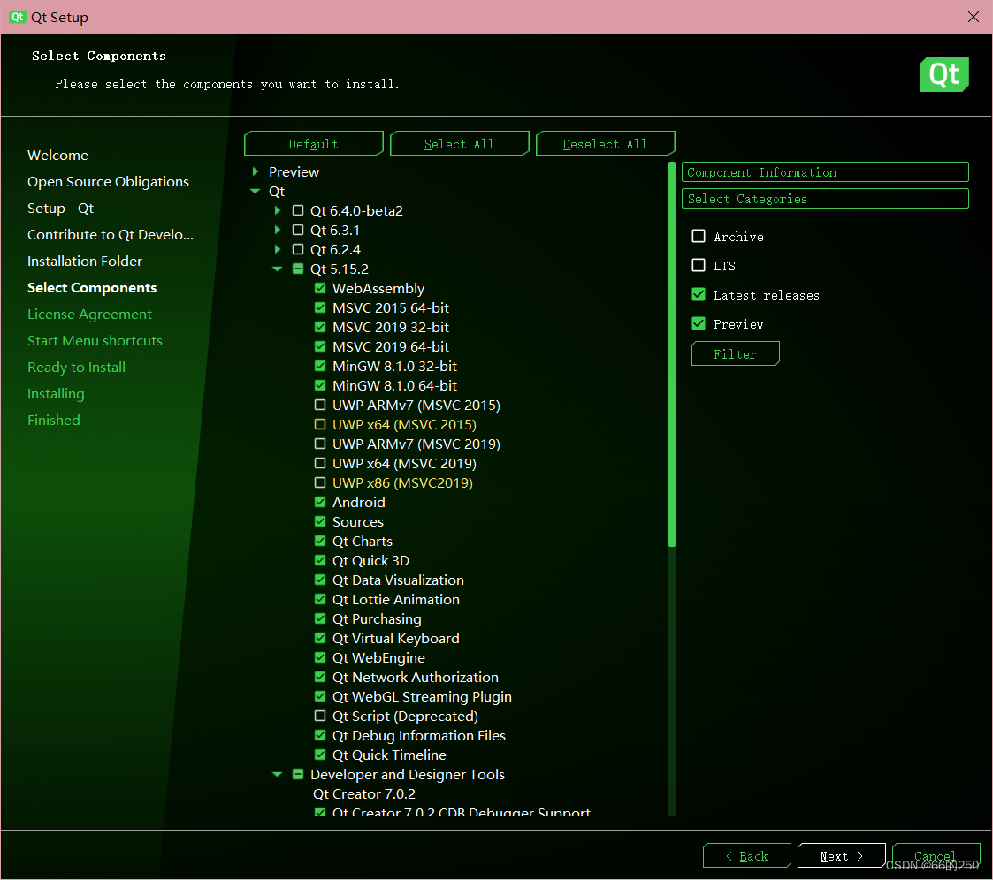The height and width of the screenshot is (880, 993).
Task: Disable the Preview category checkbox
Action: tap(699, 323)
